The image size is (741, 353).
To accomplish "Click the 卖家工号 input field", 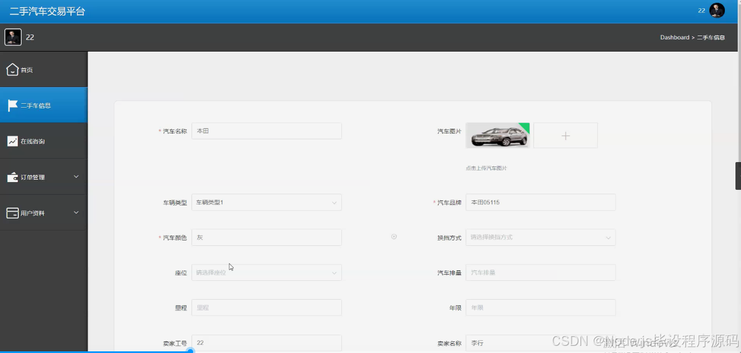I will 266,343.
